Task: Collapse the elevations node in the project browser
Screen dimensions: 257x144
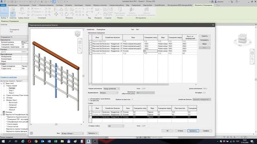Action: pos(4,100)
